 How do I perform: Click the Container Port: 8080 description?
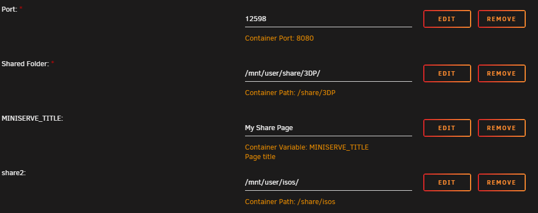(279, 38)
